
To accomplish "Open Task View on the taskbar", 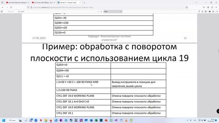I will (21, 120).
